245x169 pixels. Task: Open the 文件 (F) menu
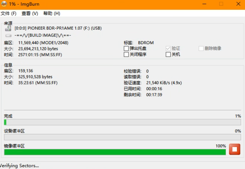click(x=9, y=13)
